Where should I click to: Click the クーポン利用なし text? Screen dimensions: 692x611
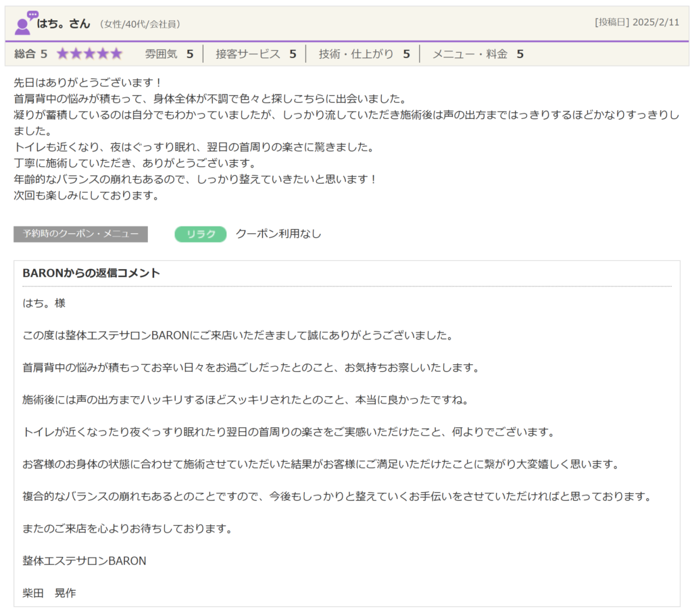pos(278,234)
